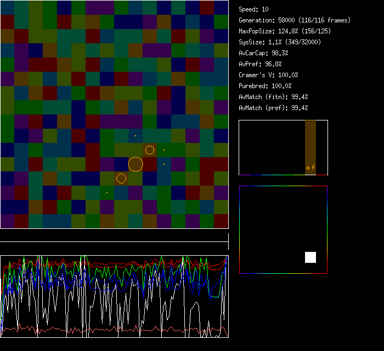
Task: Click the empty strip between grid and graph
Action: pyautogui.click(x=114, y=236)
